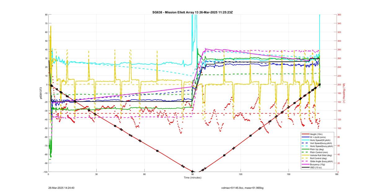This screenshot has width=372, height=193.
Task: Click the '(+) Heading (°M)' right axis label
Action: [x=344, y=93]
